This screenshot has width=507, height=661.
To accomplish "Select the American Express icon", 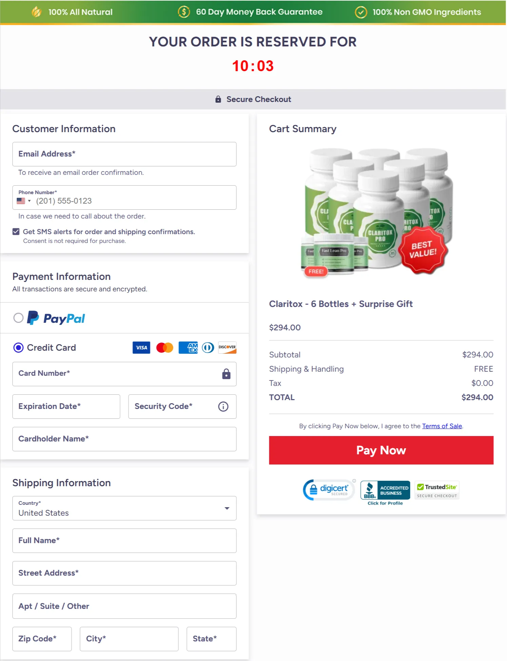I will pos(189,347).
